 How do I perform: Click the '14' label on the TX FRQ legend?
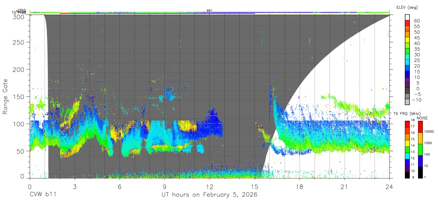[413, 146]
